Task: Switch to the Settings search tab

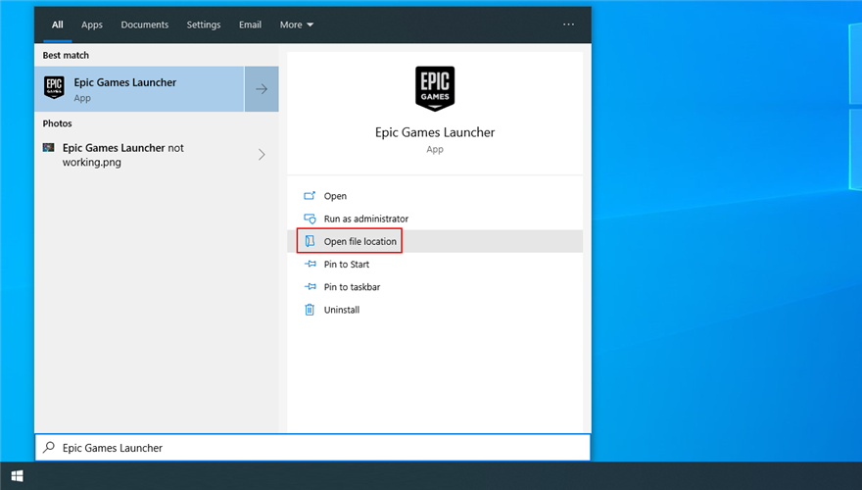Action: (204, 24)
